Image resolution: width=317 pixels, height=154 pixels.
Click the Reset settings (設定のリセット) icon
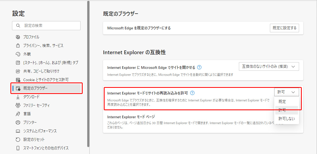pos(18,140)
